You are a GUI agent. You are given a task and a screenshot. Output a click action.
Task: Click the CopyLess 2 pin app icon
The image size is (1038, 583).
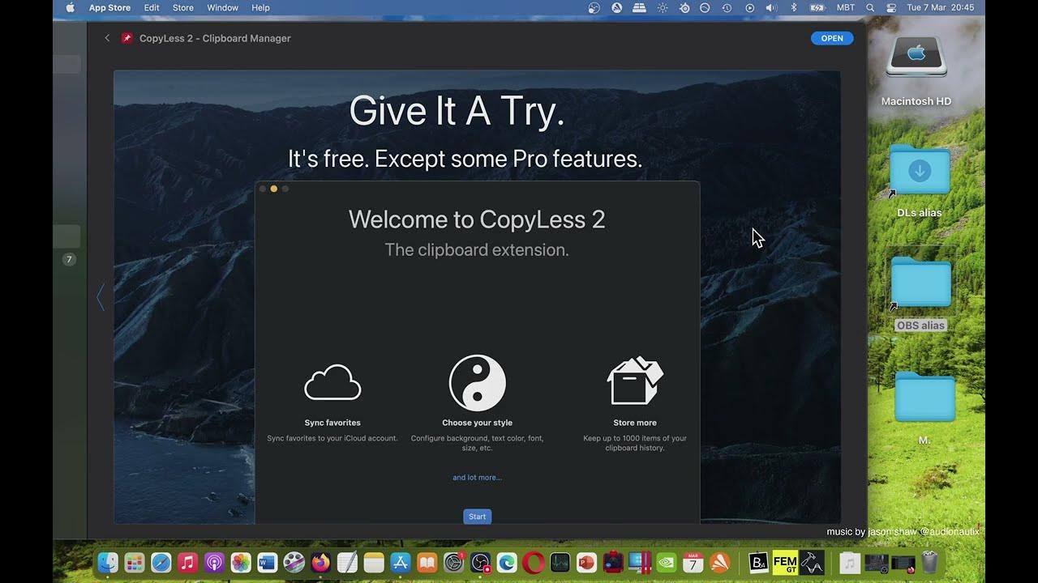click(x=127, y=38)
